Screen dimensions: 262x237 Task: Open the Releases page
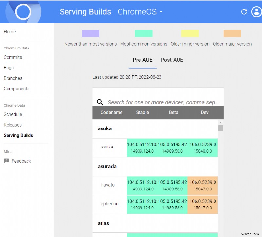12,125
